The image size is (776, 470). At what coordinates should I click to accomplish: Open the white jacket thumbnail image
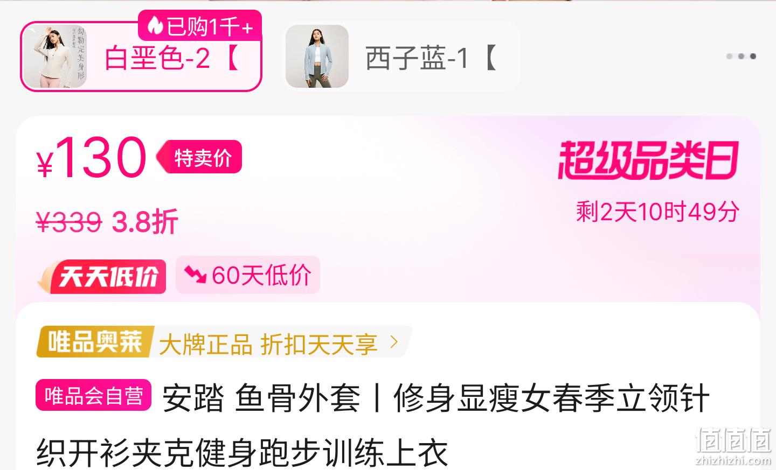(x=56, y=57)
